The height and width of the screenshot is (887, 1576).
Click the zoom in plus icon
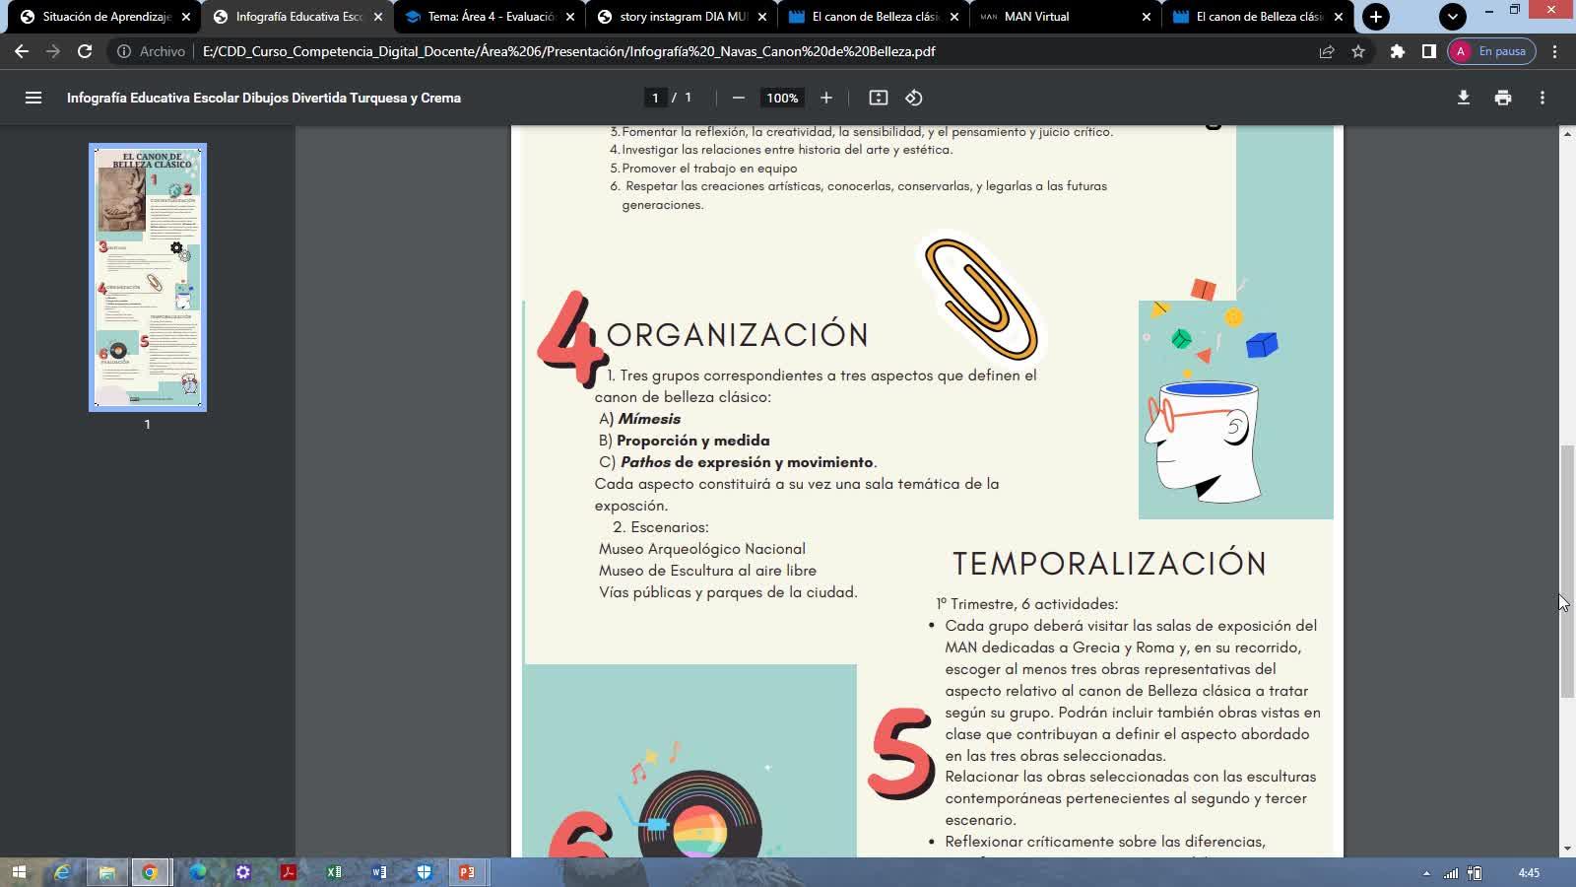(826, 98)
